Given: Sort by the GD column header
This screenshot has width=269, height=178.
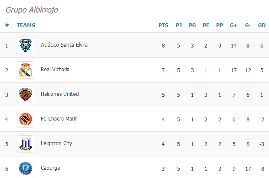Looking at the screenshot, I should point(262,25).
